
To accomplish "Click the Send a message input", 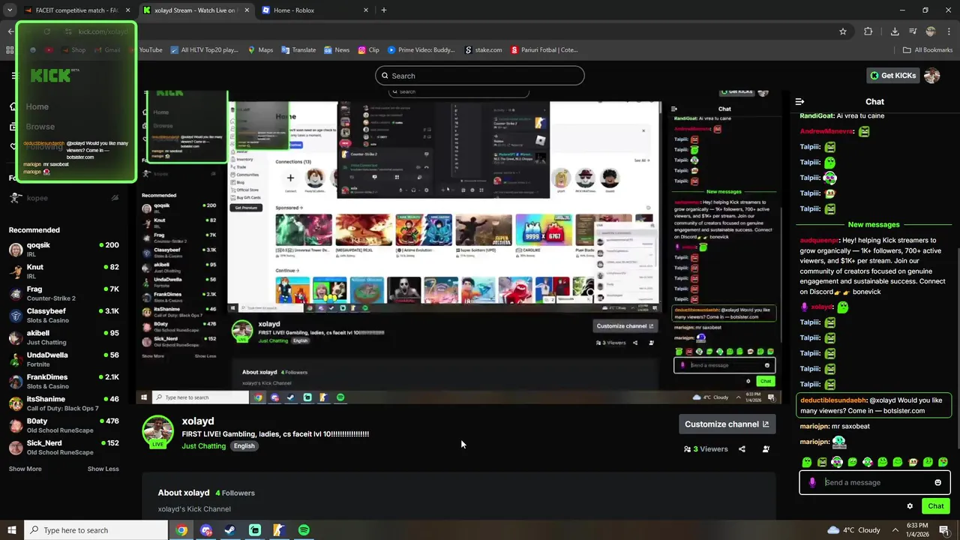I will point(874,482).
